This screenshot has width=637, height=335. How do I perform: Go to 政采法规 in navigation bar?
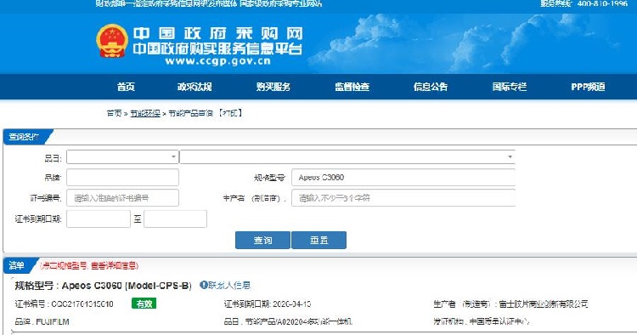pos(194,87)
